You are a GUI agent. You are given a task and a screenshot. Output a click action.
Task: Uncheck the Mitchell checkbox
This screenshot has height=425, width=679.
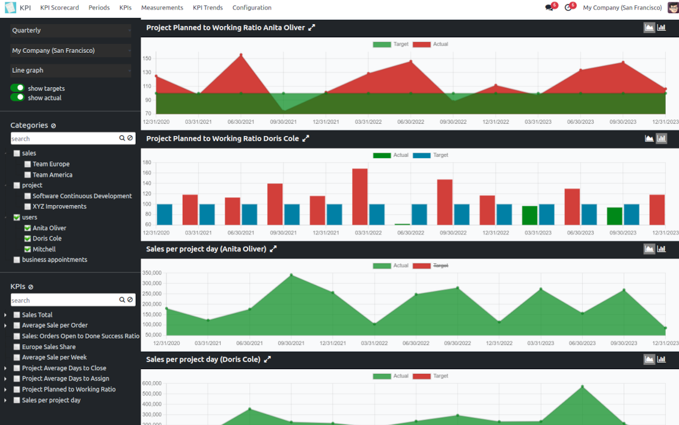[28, 249]
